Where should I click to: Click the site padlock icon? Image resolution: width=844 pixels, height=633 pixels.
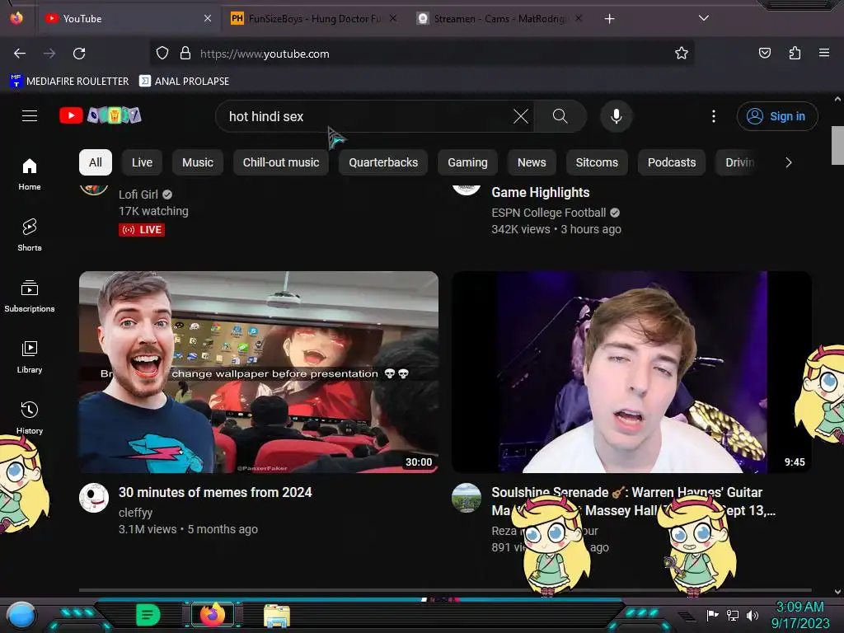coord(185,54)
